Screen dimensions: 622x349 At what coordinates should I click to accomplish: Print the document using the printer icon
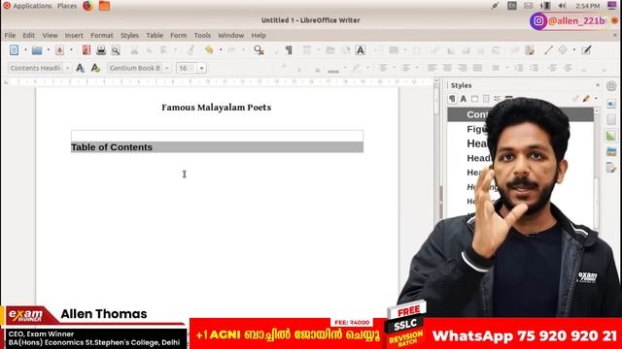coord(101,50)
